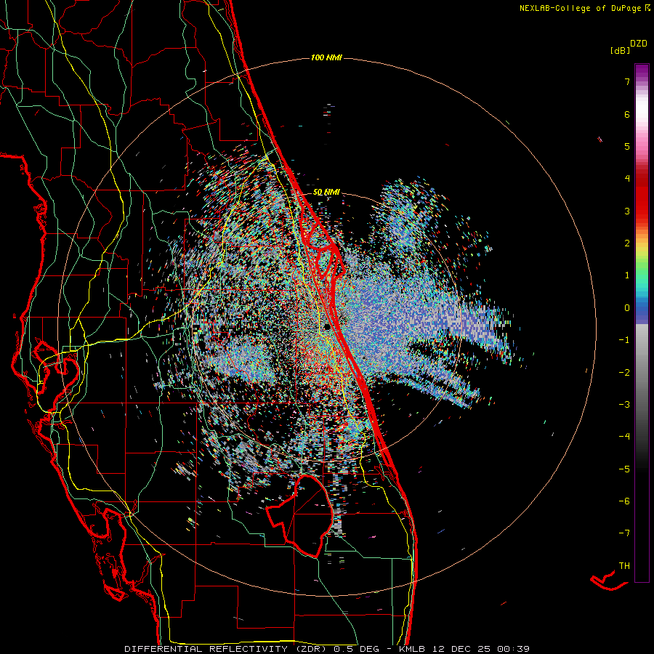Click the -2 value on color scale

(624, 373)
